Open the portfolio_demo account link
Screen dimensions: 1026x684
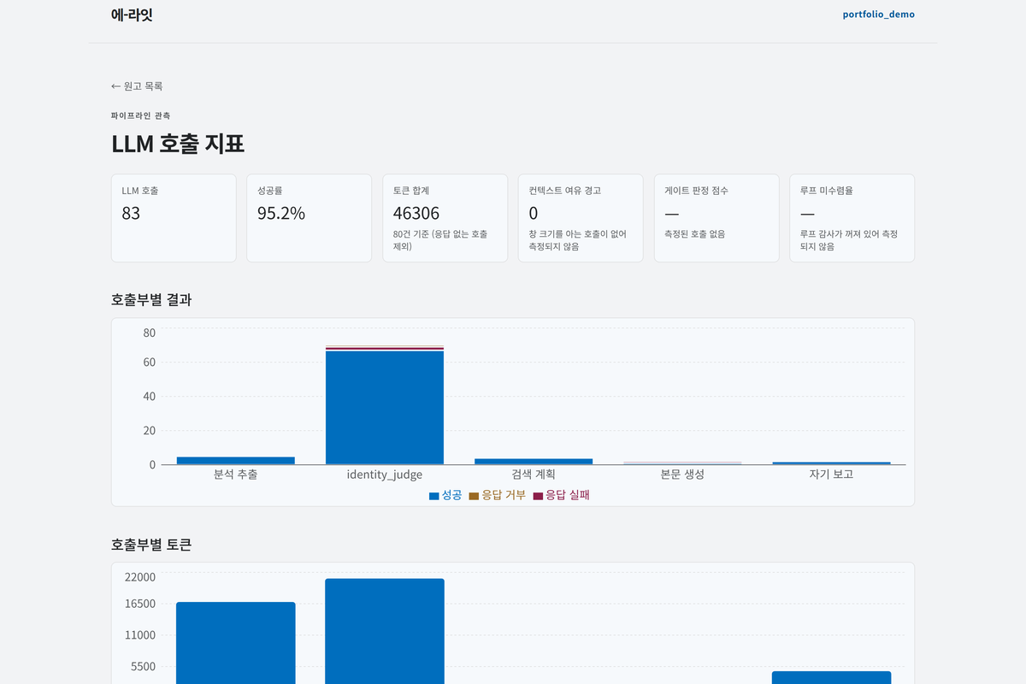pyautogui.click(x=878, y=15)
